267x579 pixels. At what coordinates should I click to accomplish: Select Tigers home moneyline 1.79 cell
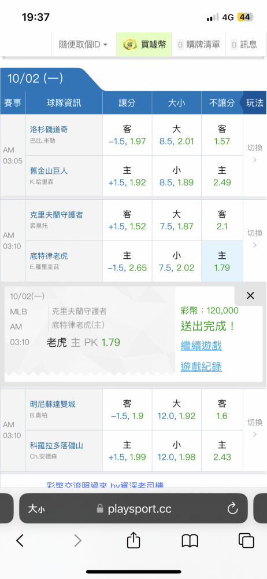coord(222,261)
